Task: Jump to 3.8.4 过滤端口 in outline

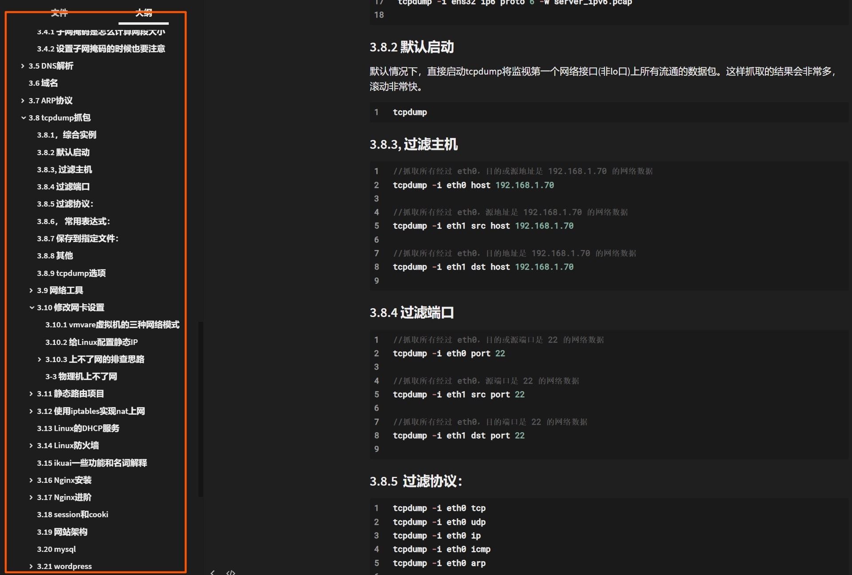Action: pyautogui.click(x=63, y=187)
